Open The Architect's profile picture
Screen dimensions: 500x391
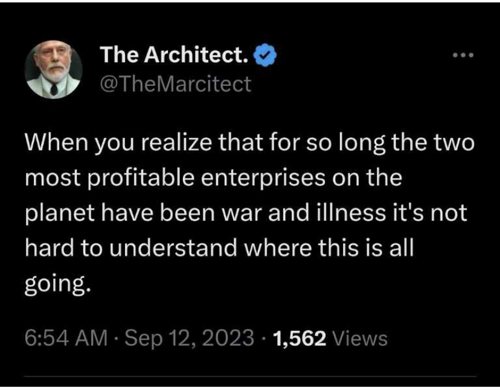click(x=54, y=70)
